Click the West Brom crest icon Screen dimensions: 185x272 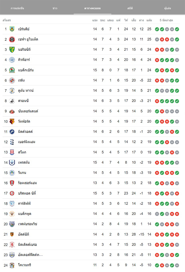click(12, 224)
